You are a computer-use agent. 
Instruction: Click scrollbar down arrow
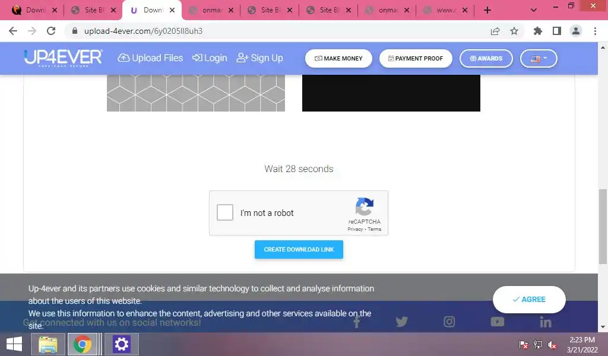pyautogui.click(x=603, y=326)
